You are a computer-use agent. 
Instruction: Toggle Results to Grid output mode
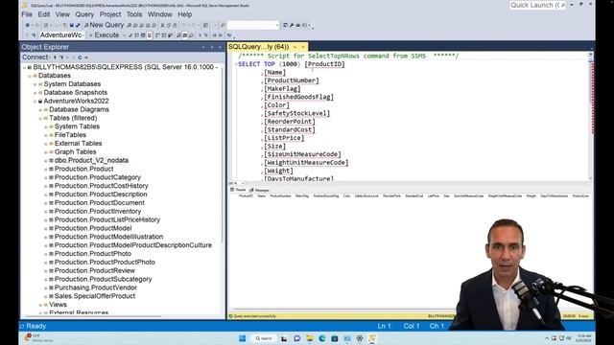185,35
